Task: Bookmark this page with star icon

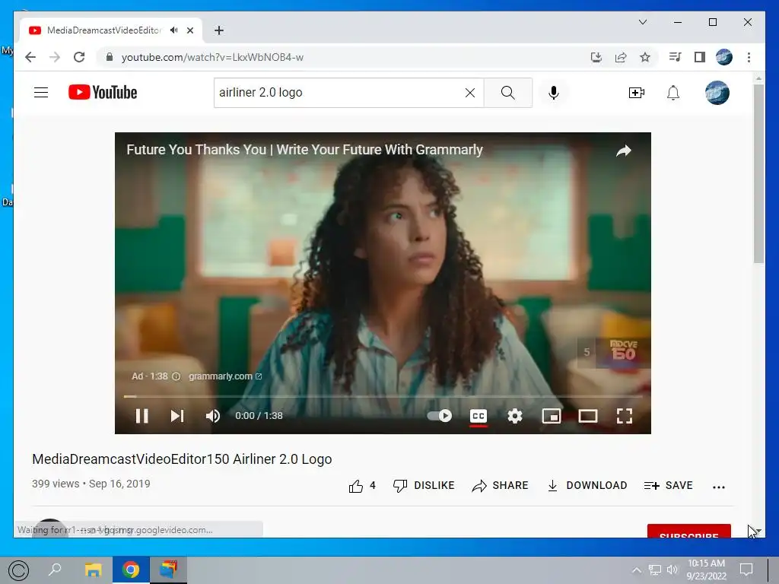Action: [645, 57]
